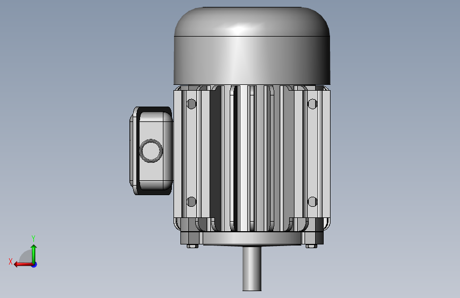Select the motor fan cover dome

point(252,46)
